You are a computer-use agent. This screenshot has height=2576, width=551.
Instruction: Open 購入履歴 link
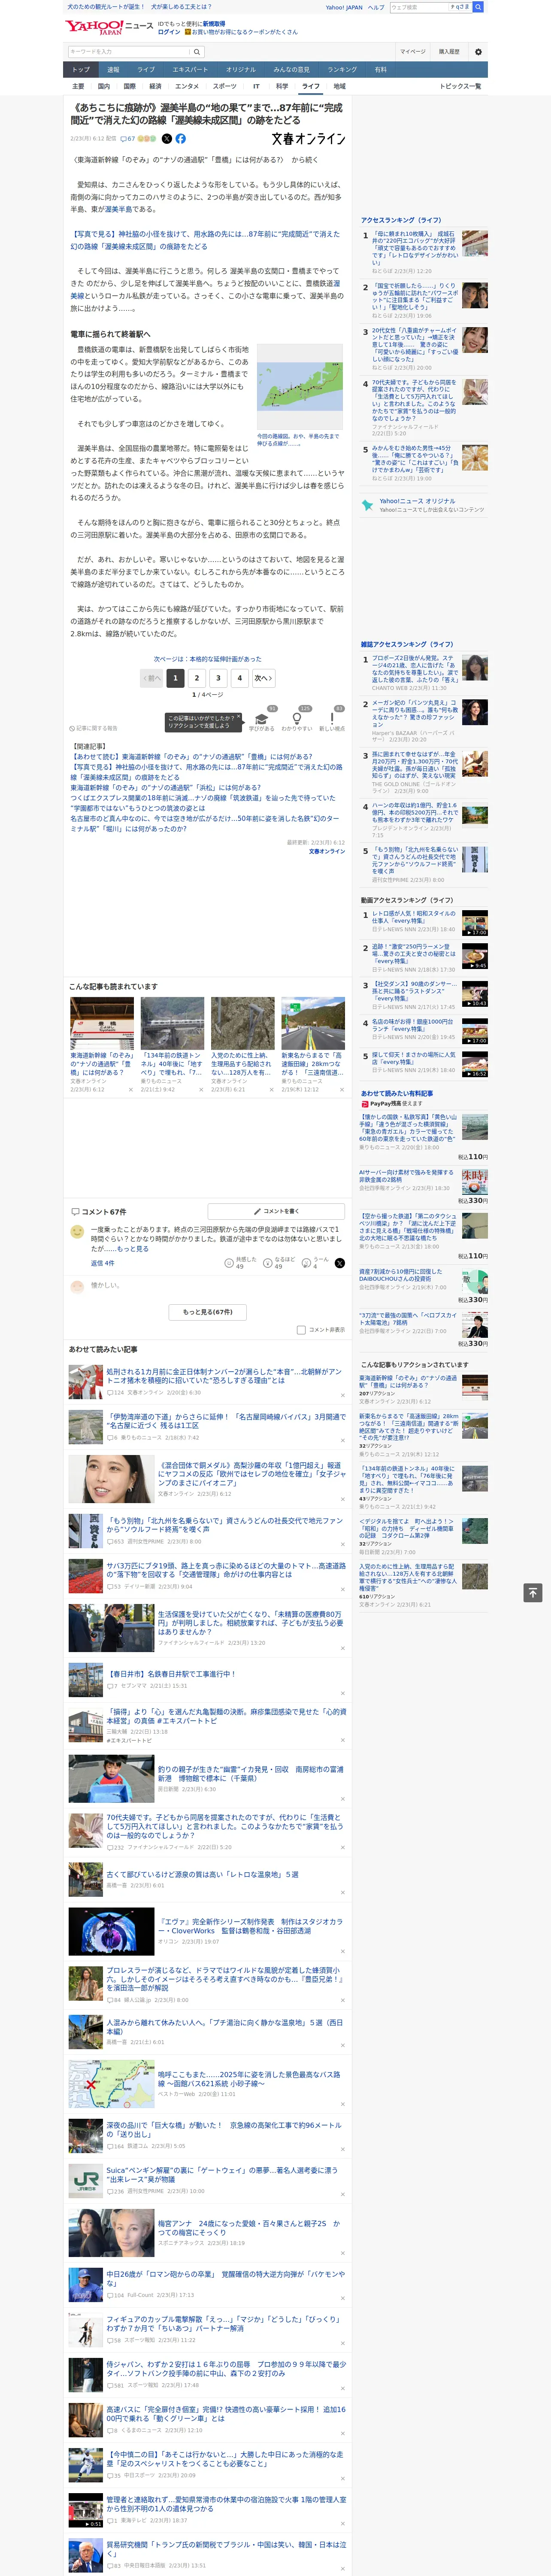click(449, 52)
